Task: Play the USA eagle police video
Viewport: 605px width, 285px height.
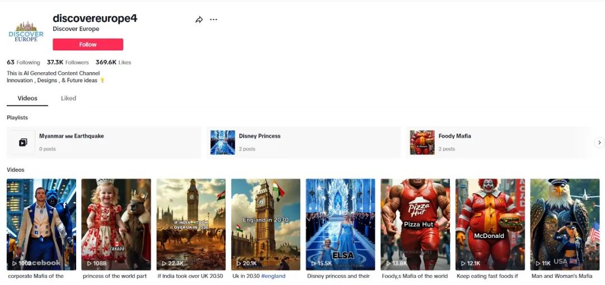Action: [565, 224]
